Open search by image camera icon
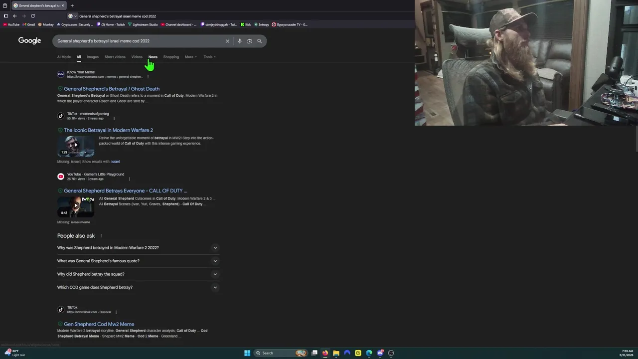 (250, 41)
